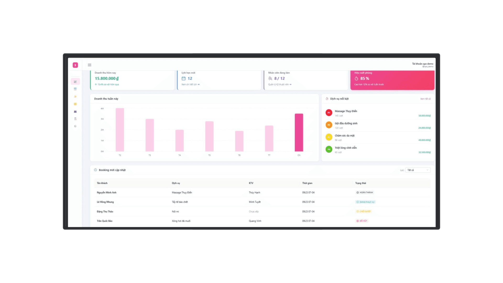Click the T2 revenue bar
503x283 pixels.
pos(120,130)
